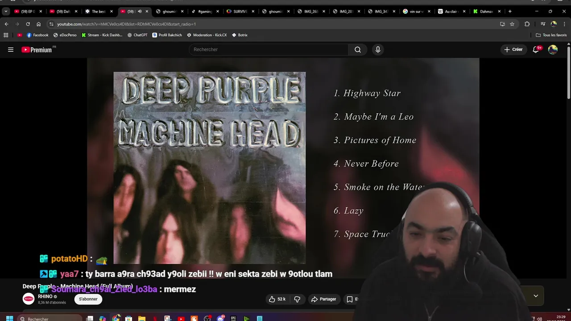
Task: Open the Chrome three-dot menu
Action: tap(564, 24)
